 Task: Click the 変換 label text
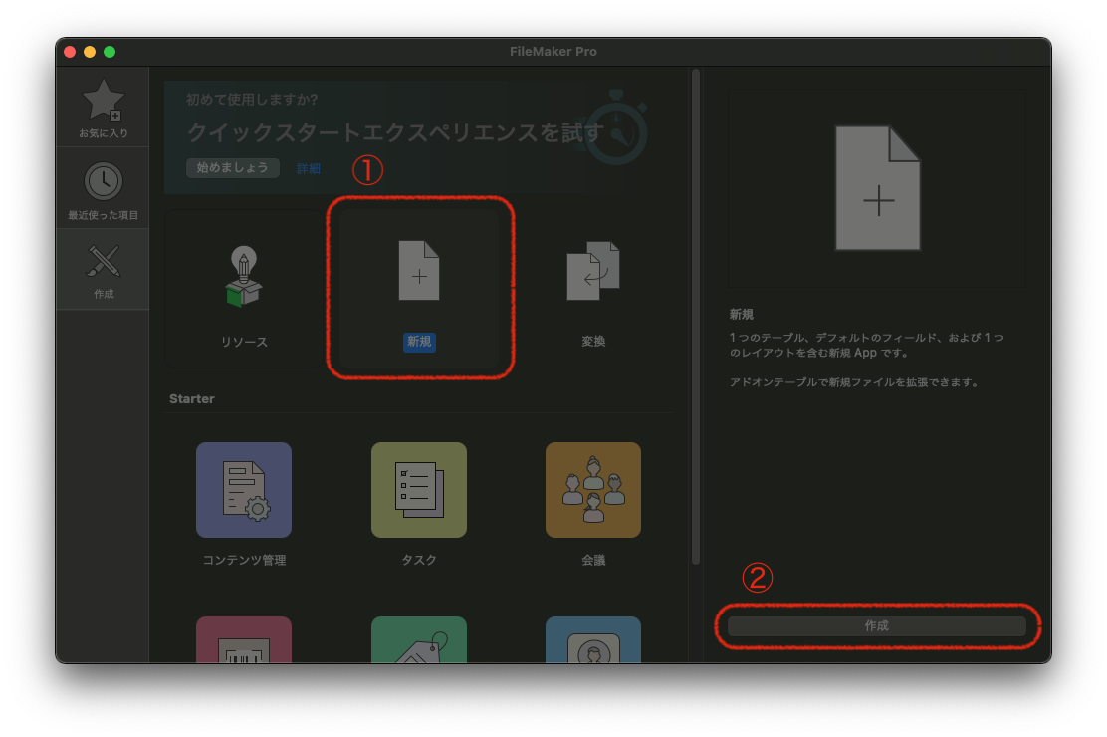pyautogui.click(x=593, y=342)
